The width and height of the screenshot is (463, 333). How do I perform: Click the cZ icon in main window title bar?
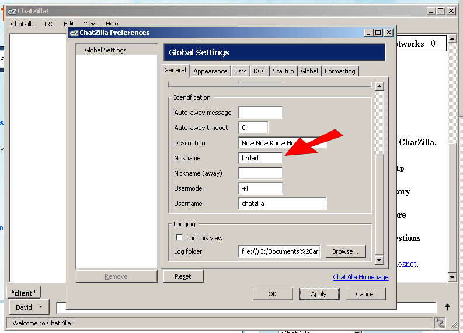point(12,11)
